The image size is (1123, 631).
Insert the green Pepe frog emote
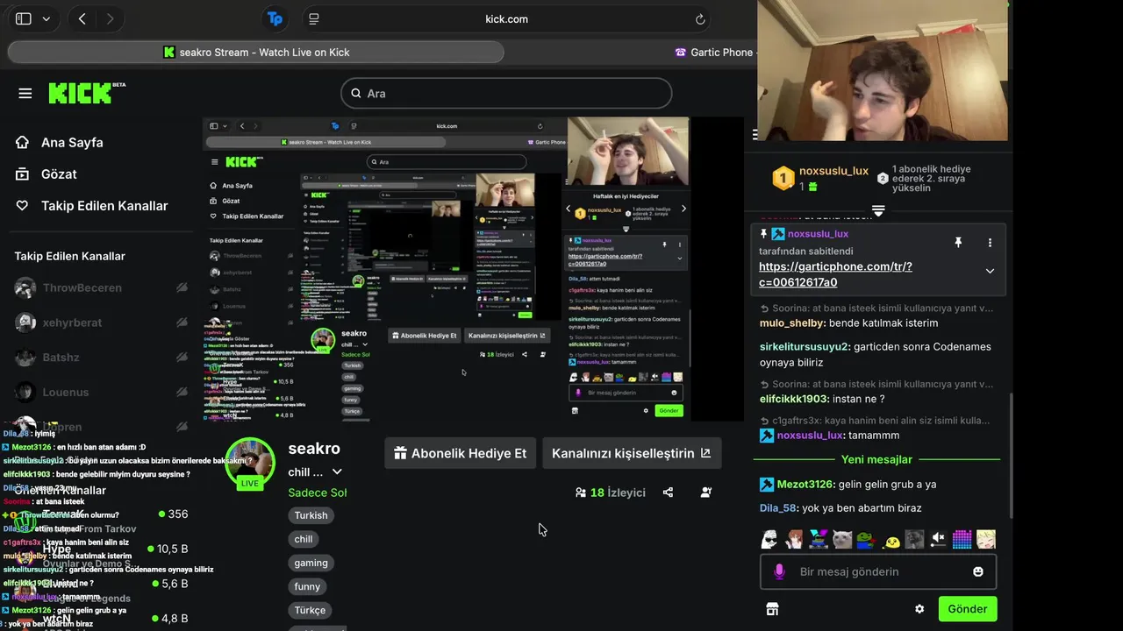866,539
